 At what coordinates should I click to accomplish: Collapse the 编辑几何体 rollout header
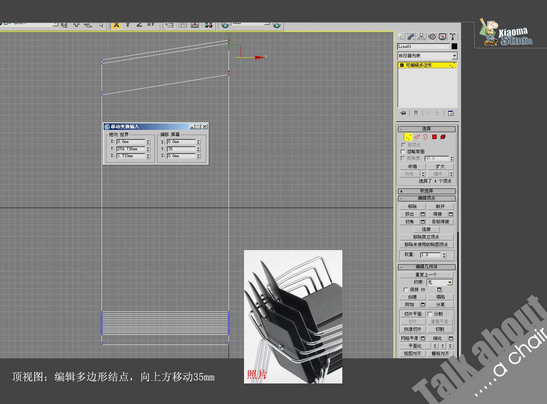coord(426,267)
